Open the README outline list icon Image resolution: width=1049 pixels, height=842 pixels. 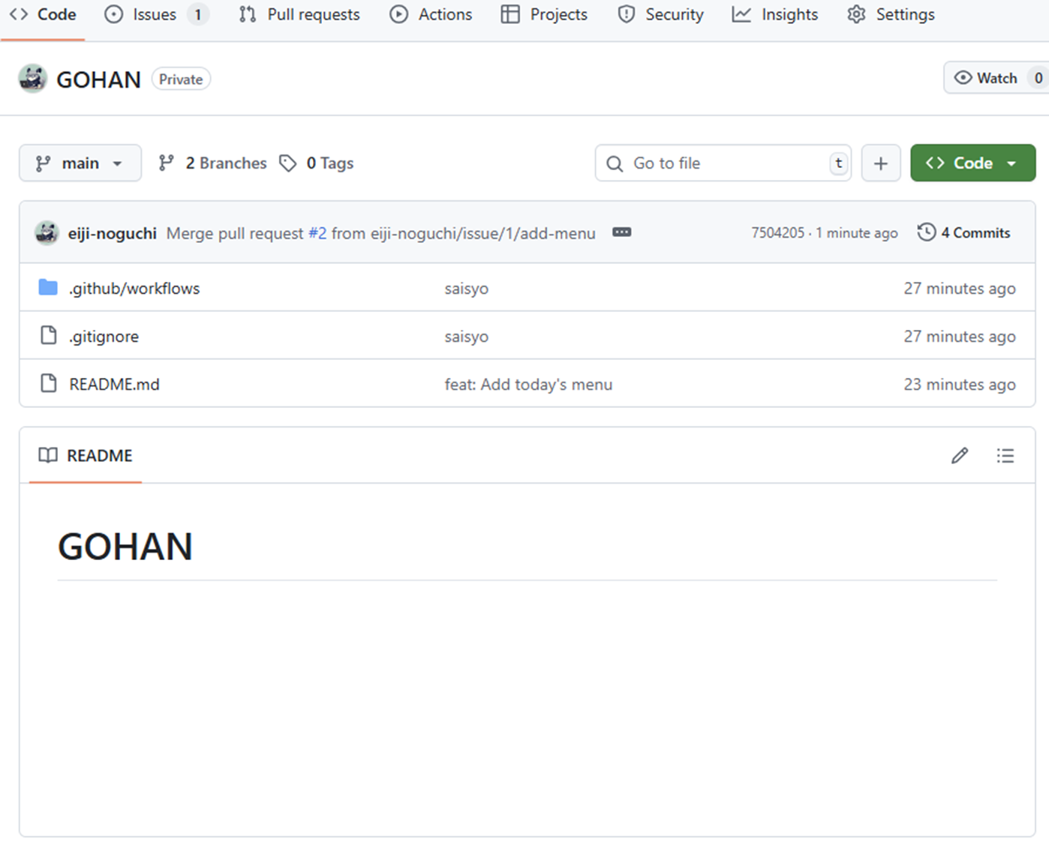point(1005,455)
